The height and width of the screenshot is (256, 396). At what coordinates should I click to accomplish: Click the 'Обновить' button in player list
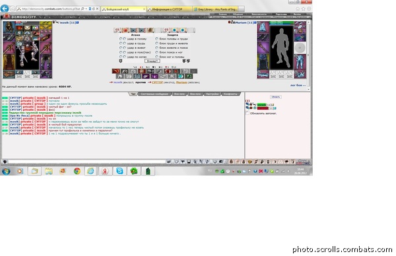click(275, 97)
